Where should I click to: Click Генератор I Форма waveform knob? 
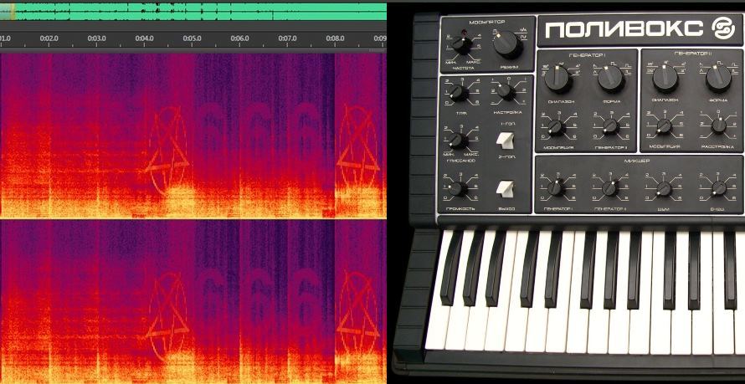(611, 79)
